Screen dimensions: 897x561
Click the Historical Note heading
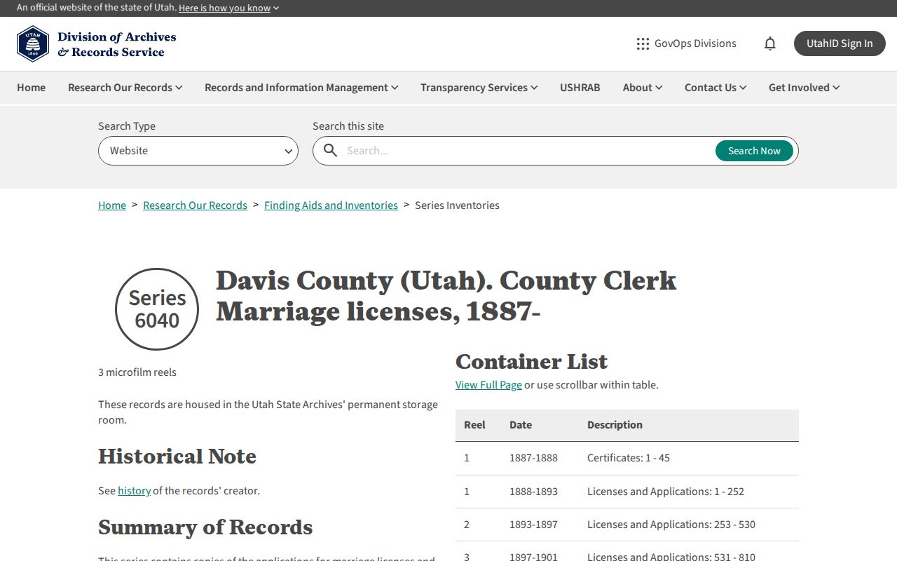(177, 457)
